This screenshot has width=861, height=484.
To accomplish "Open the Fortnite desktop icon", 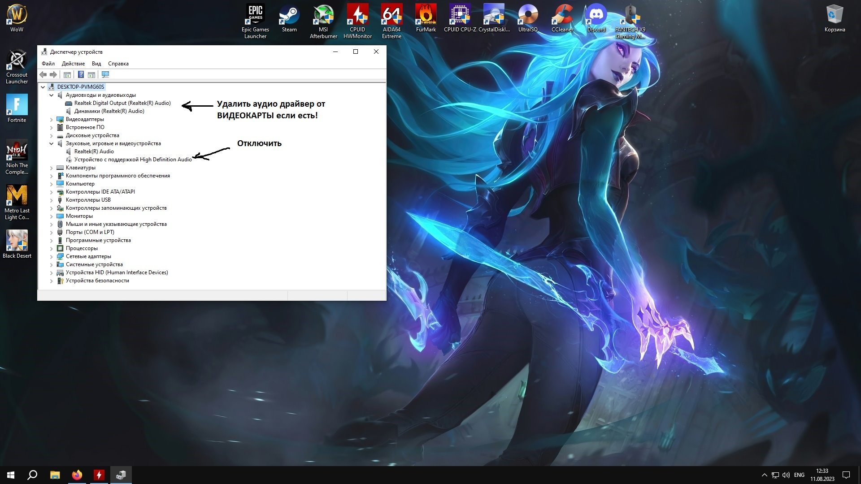I will pos(17,108).
